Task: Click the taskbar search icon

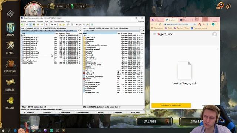Action: coord(9,130)
